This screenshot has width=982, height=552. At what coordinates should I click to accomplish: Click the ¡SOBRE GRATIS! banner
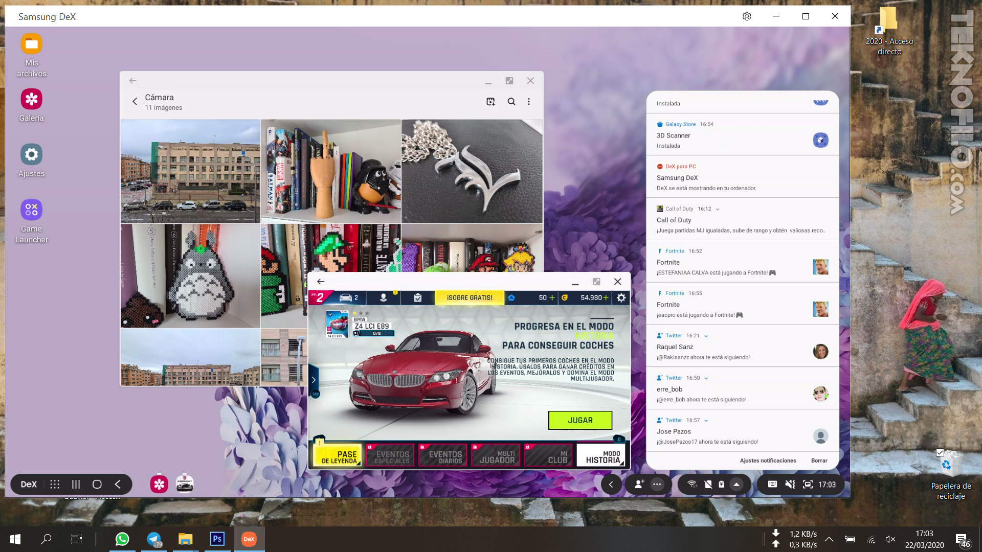pyautogui.click(x=470, y=297)
